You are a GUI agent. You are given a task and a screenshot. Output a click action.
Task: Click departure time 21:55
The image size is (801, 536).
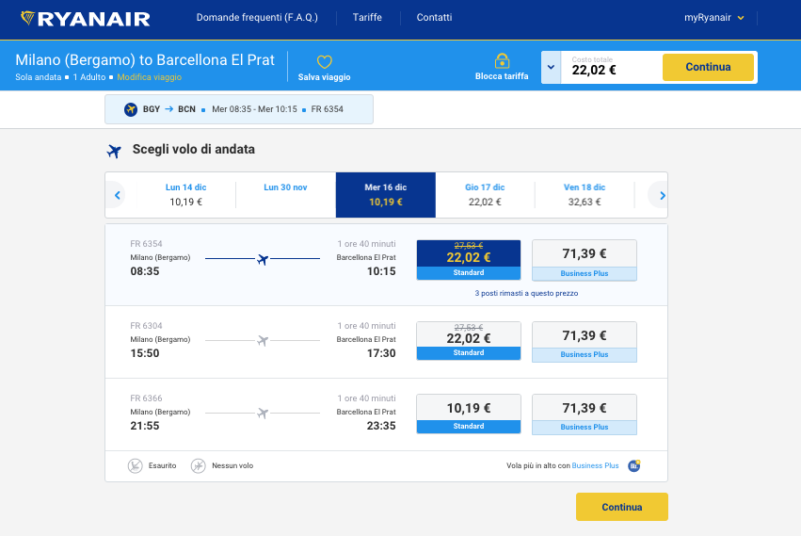[x=145, y=426]
